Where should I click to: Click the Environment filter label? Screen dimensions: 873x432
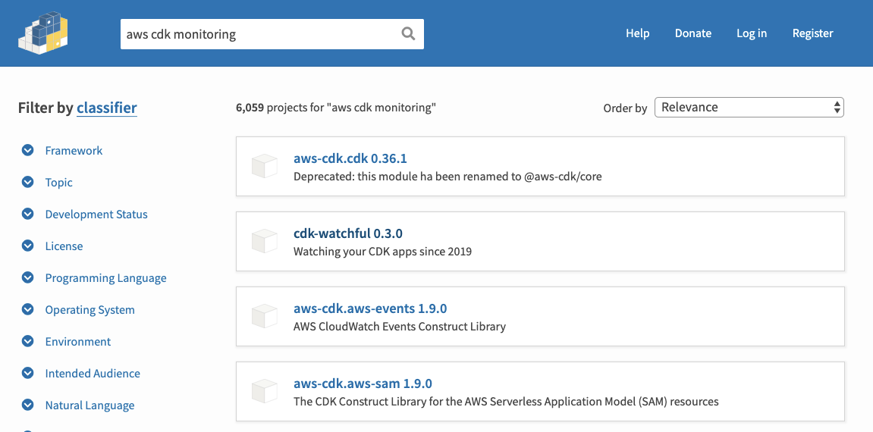(x=78, y=341)
